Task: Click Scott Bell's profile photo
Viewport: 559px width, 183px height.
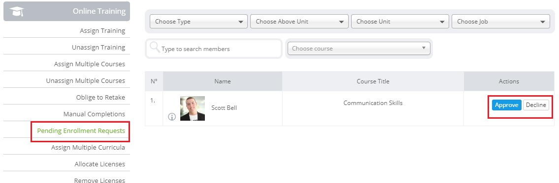Action: (x=193, y=108)
